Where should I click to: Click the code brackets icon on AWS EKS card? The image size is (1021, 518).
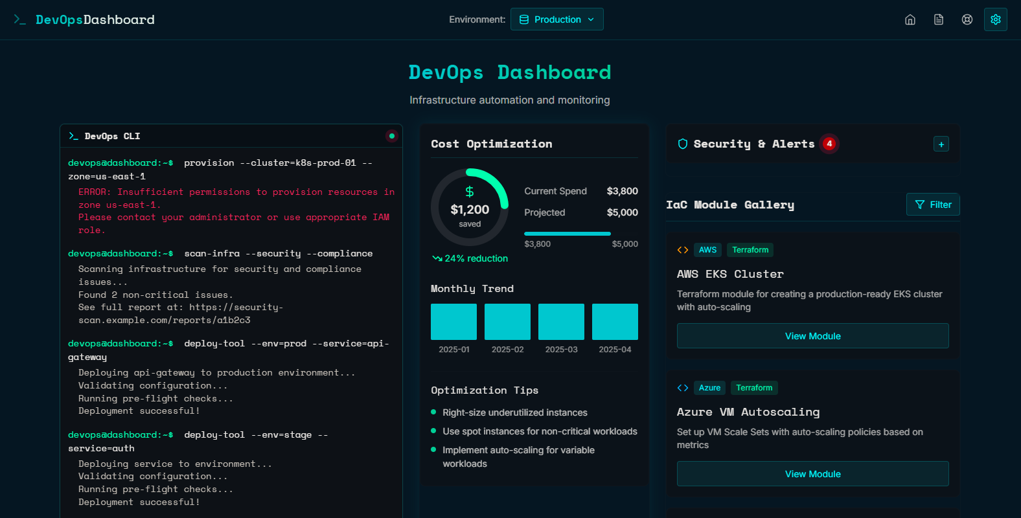point(683,250)
